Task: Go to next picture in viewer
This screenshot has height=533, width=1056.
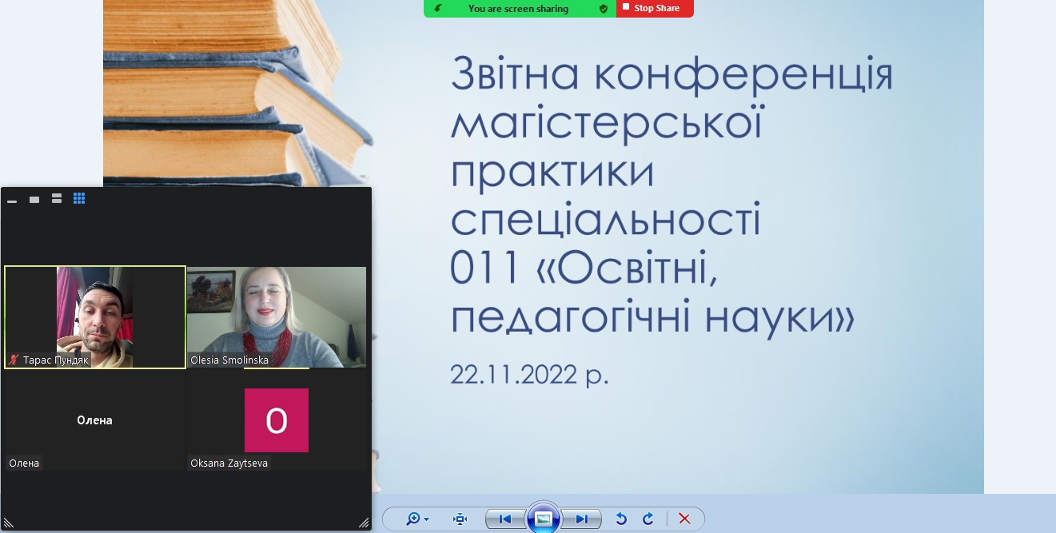Action: pyautogui.click(x=581, y=519)
